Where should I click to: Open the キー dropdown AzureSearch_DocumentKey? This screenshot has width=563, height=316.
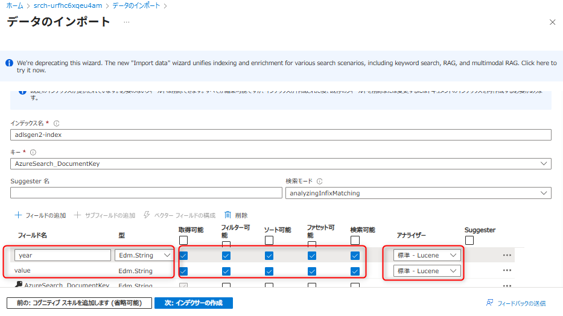point(281,163)
